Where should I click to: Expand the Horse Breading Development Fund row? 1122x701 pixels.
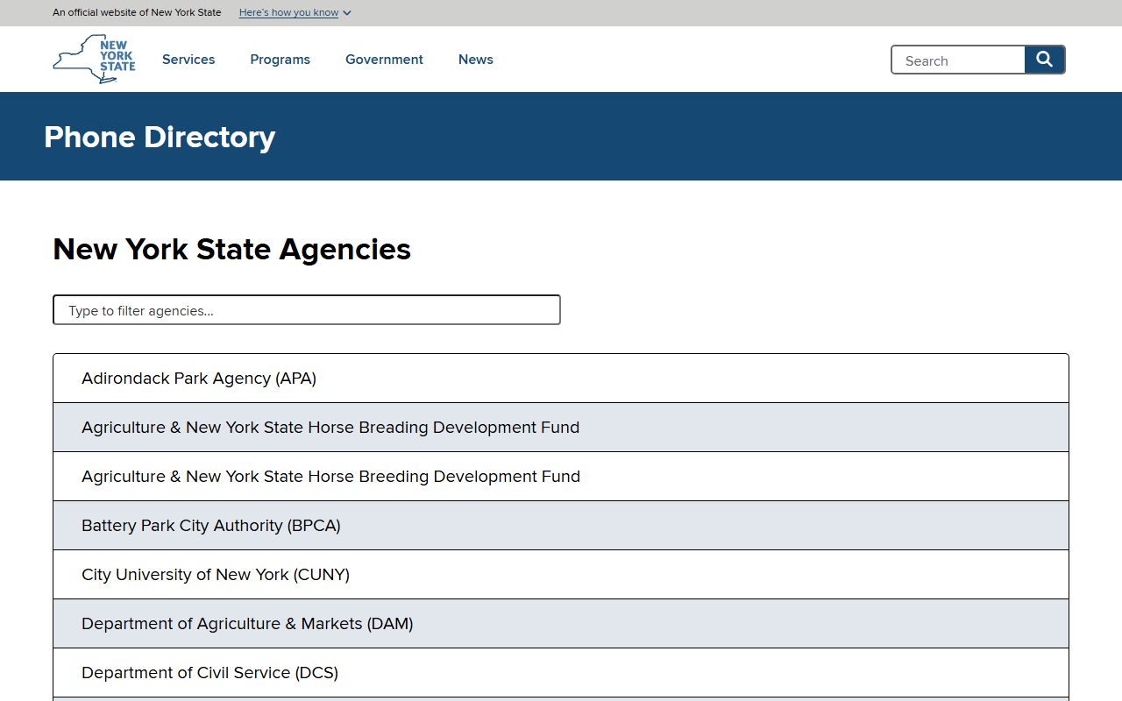click(x=561, y=428)
